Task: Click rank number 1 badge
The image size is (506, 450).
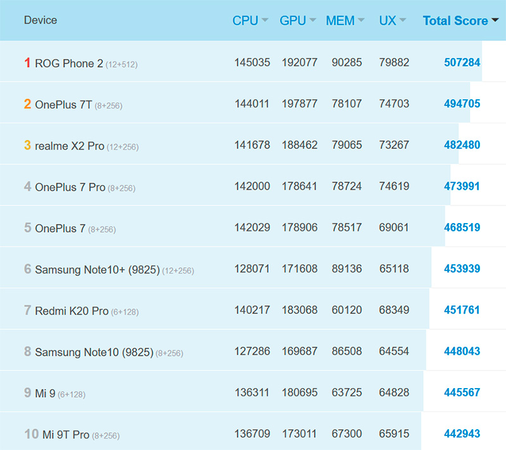Action: point(27,63)
